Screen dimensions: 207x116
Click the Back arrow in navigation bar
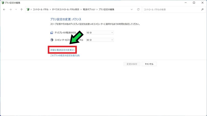[4, 9]
